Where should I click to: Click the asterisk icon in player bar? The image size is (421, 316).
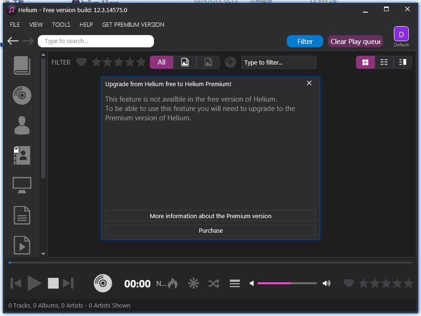tap(193, 284)
